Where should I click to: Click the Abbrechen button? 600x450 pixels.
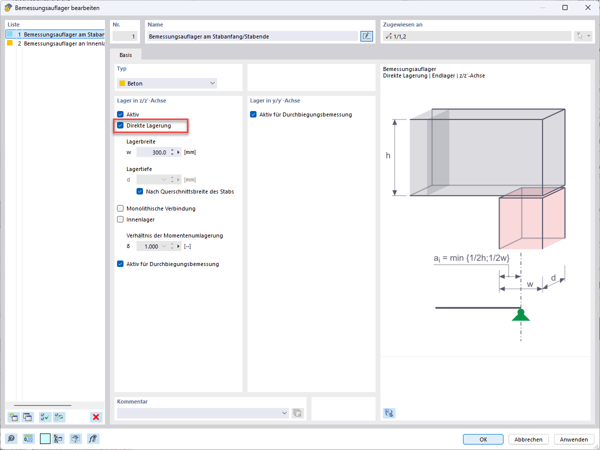pyautogui.click(x=528, y=439)
